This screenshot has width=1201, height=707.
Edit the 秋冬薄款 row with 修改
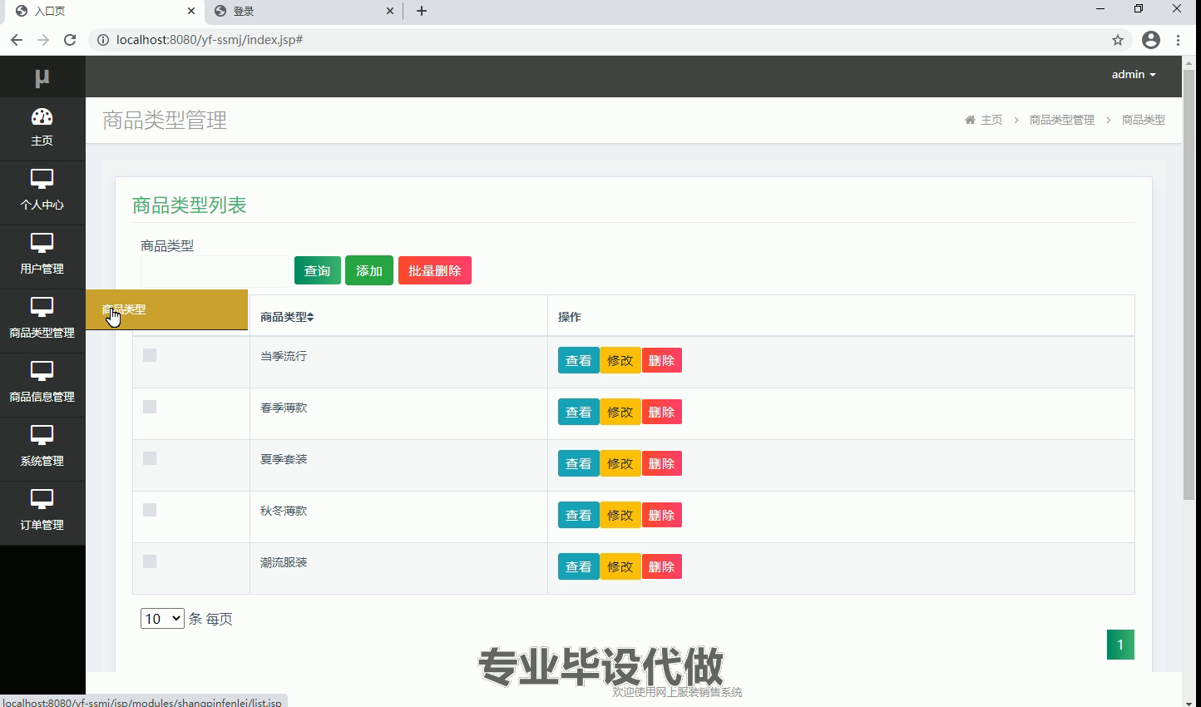[620, 515]
